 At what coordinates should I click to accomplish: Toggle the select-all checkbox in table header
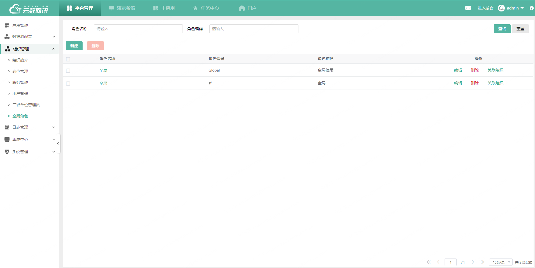click(x=68, y=59)
